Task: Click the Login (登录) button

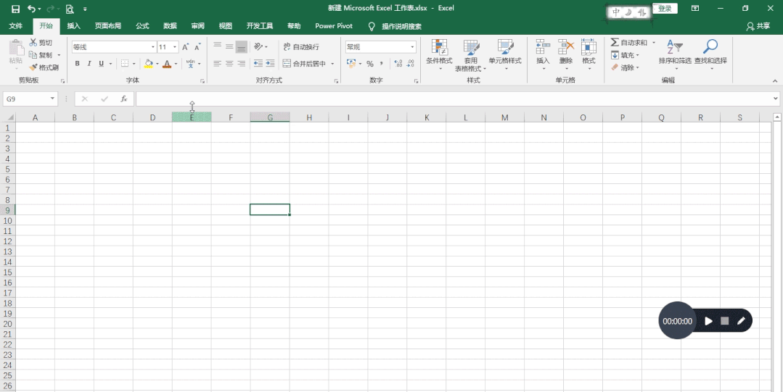Action: (x=665, y=9)
